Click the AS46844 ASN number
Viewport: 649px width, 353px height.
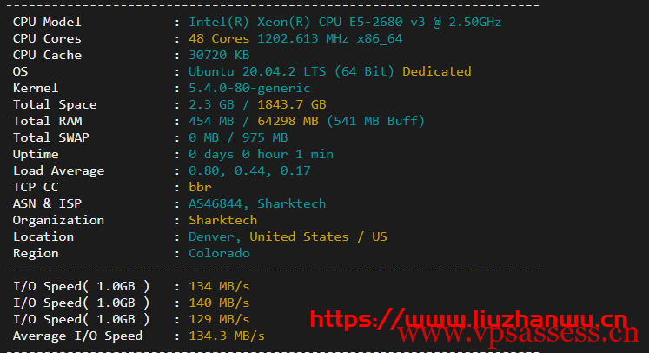pyautogui.click(x=219, y=203)
